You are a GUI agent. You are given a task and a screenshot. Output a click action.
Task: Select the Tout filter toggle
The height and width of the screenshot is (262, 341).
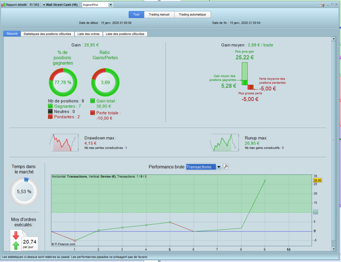click(136, 15)
